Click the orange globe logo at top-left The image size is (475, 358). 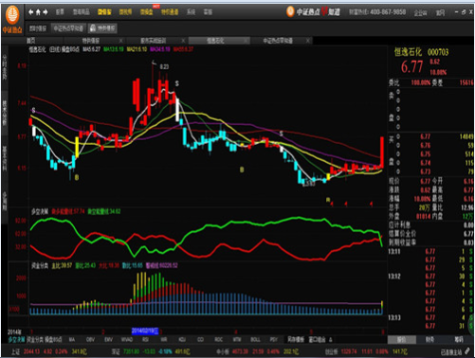[12, 15]
